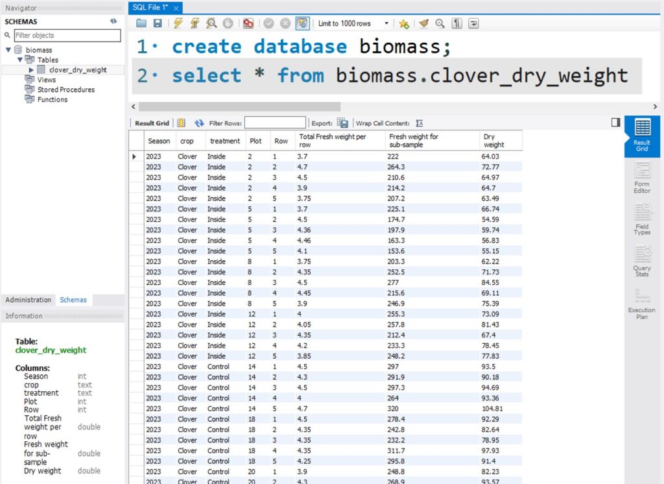Execute the query with the lightning bolt icon
Image resolution: width=664 pixels, height=484 pixels.
coord(178,23)
